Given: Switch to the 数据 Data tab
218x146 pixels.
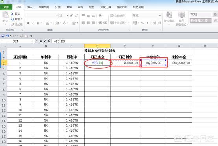Looking at the screenshot, I should 69,7.
